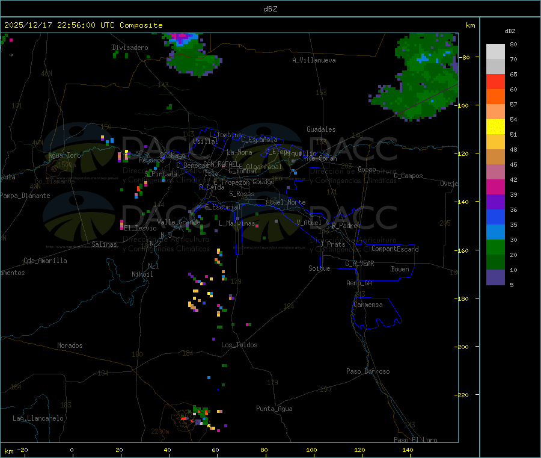Click the C_Española label

(260, 140)
